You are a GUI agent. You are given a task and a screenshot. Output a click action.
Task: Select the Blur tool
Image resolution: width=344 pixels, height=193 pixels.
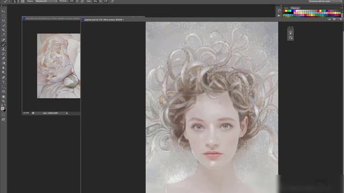(3, 68)
